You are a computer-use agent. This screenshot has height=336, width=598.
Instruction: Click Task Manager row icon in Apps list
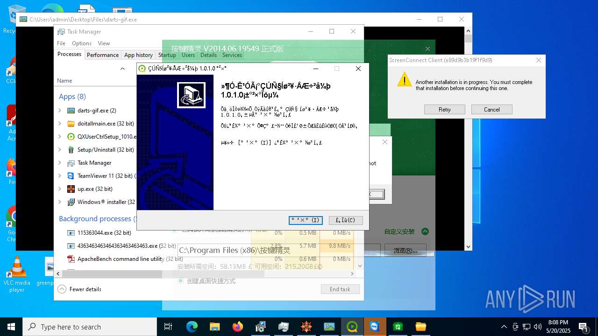[x=71, y=163]
